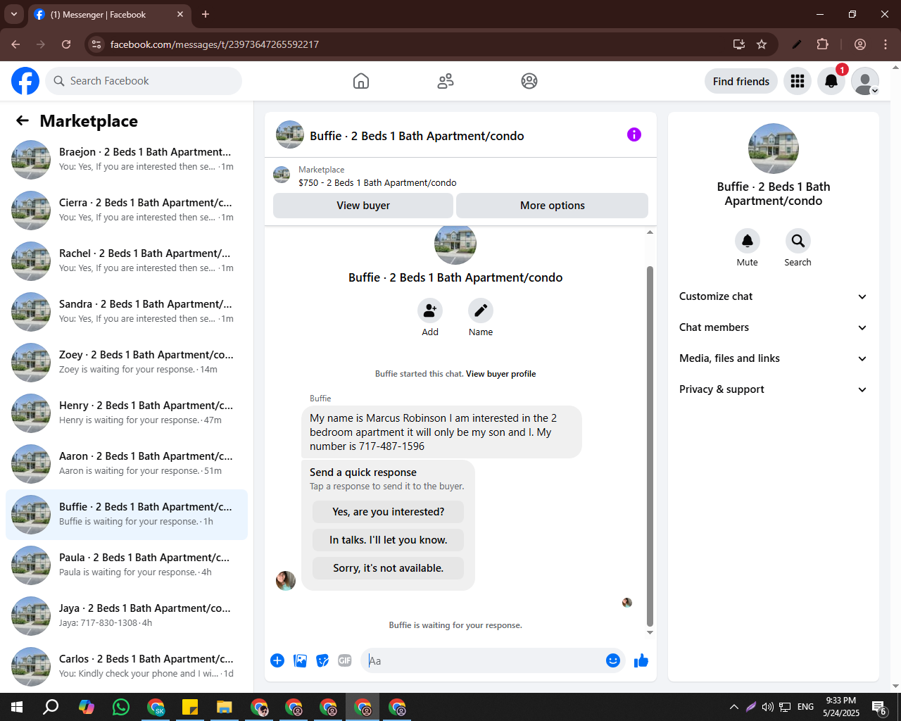Open Jaya conversation
The image size is (901, 721).
pos(127,616)
